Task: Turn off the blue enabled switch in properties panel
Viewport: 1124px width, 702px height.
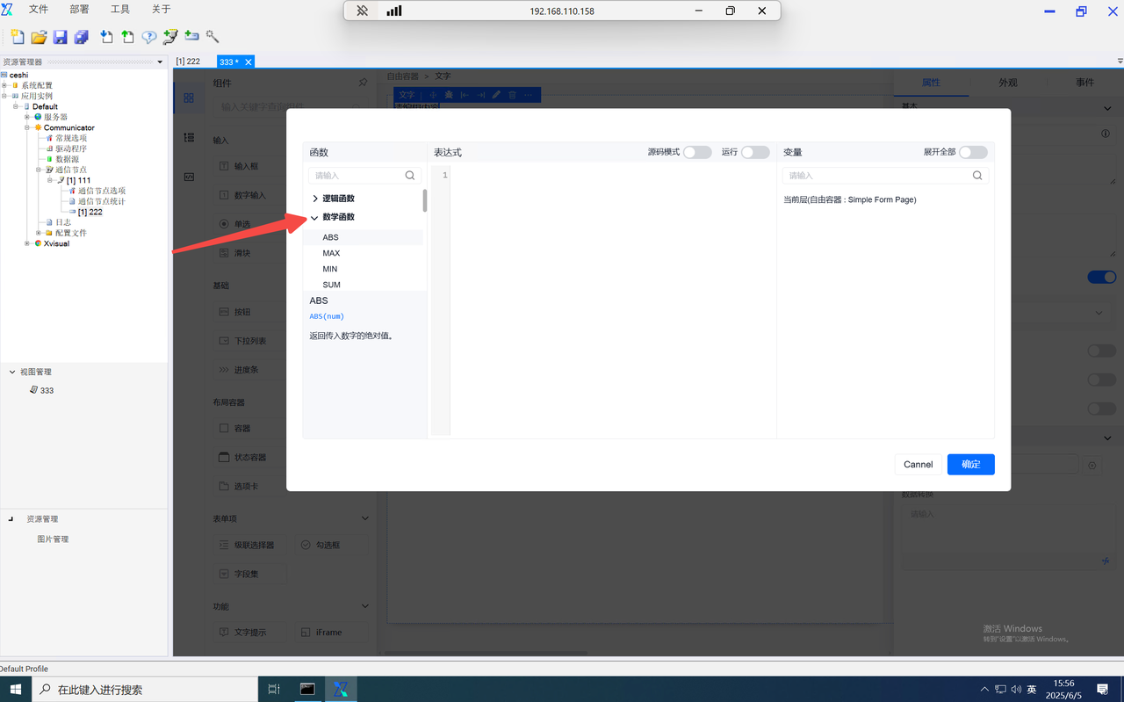Action: click(1102, 277)
